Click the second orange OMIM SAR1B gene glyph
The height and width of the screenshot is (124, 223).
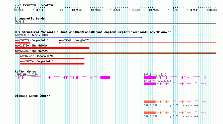click(175, 113)
